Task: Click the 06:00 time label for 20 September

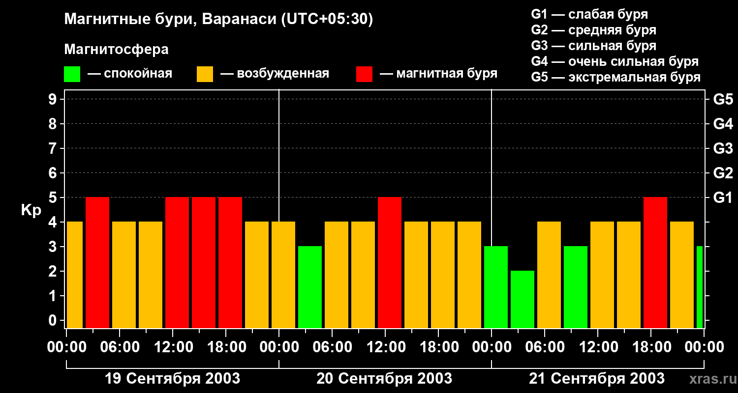Action: tap(332, 347)
